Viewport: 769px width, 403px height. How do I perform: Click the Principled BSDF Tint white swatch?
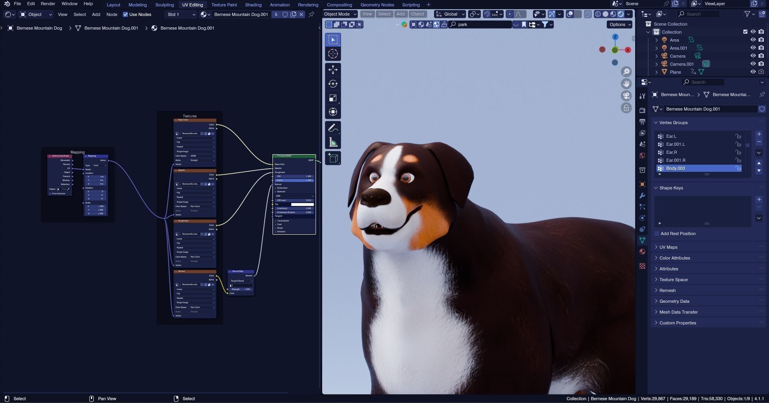(302, 204)
